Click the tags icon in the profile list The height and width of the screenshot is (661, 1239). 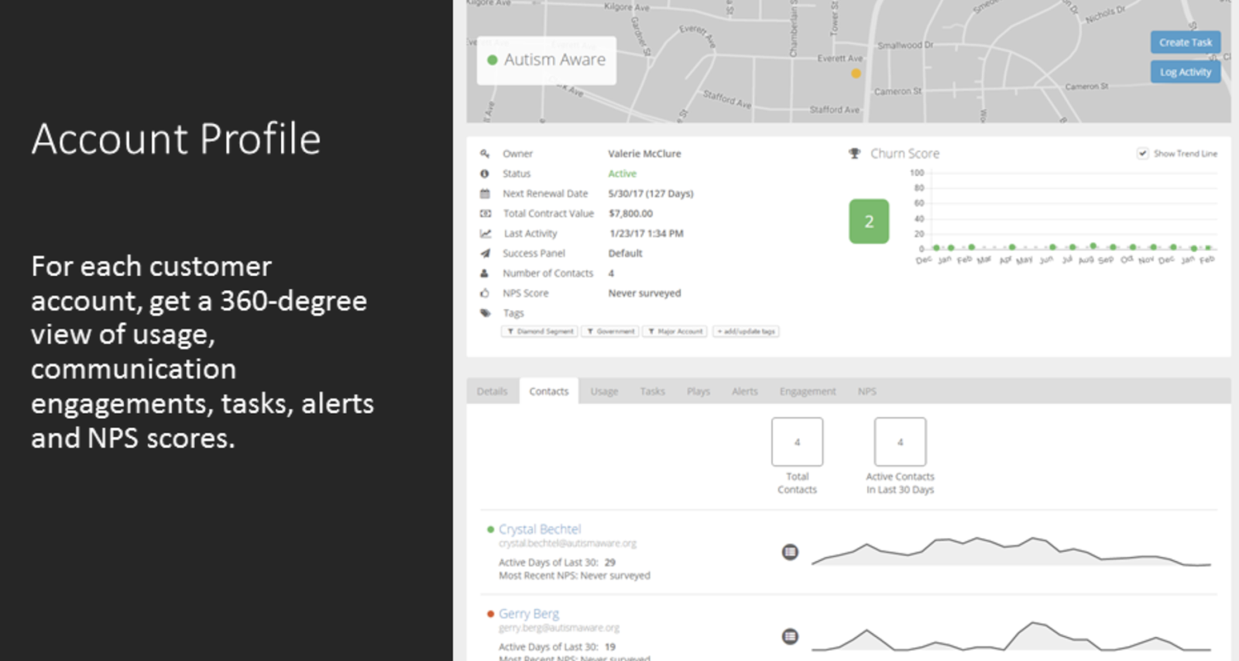[x=486, y=313]
